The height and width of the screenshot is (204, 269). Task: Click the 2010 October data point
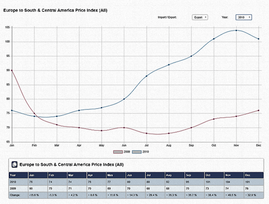point(214,39)
